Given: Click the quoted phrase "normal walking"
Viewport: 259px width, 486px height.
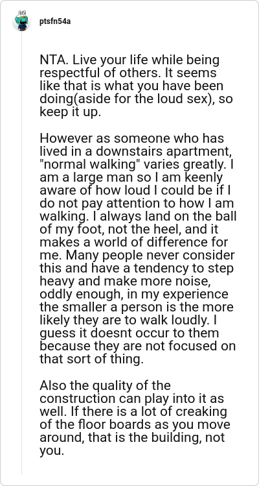Looking at the screenshot, I should (x=89, y=165).
